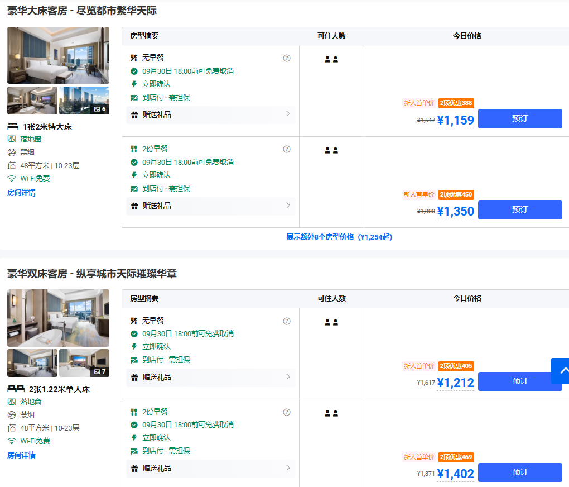
Task: Open the 6-photo gallery icon on king room
Action: pyautogui.click(x=100, y=109)
